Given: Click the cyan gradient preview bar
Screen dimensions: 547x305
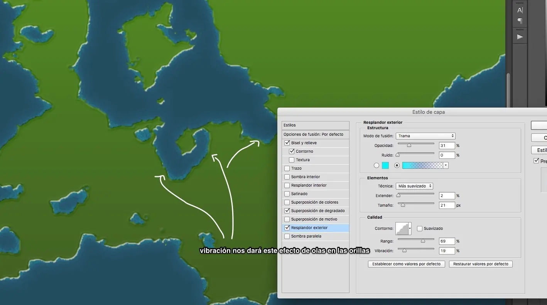Looking at the screenshot, I should 423,165.
